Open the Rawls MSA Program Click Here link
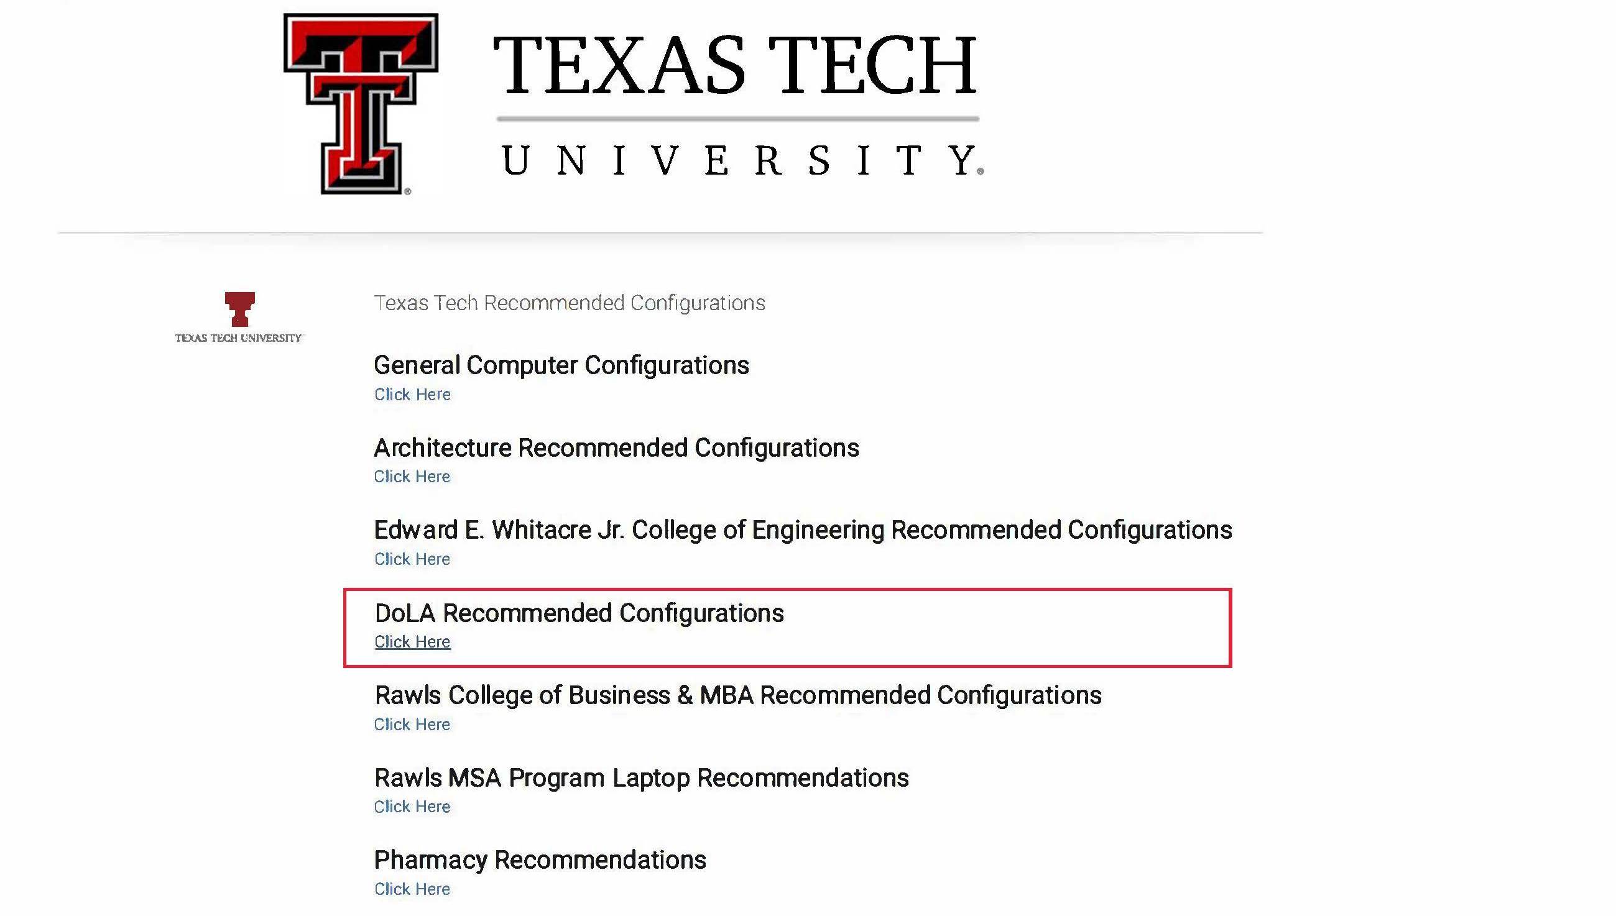The height and width of the screenshot is (916, 1616). point(412,807)
